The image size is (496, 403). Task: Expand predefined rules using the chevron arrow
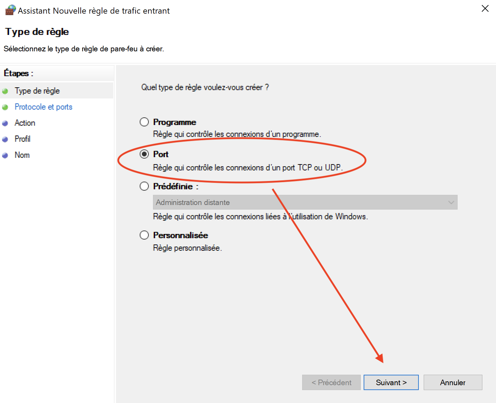[451, 203]
